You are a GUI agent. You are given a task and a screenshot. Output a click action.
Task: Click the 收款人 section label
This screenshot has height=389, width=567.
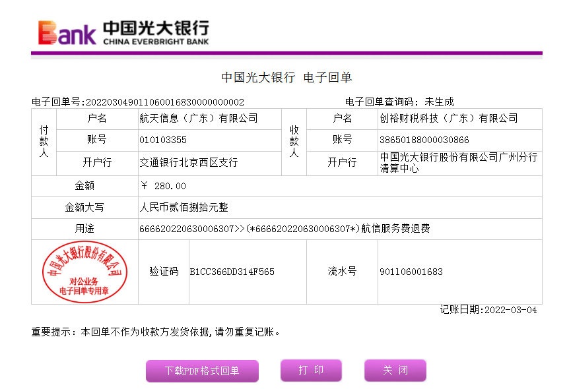pyautogui.click(x=294, y=142)
